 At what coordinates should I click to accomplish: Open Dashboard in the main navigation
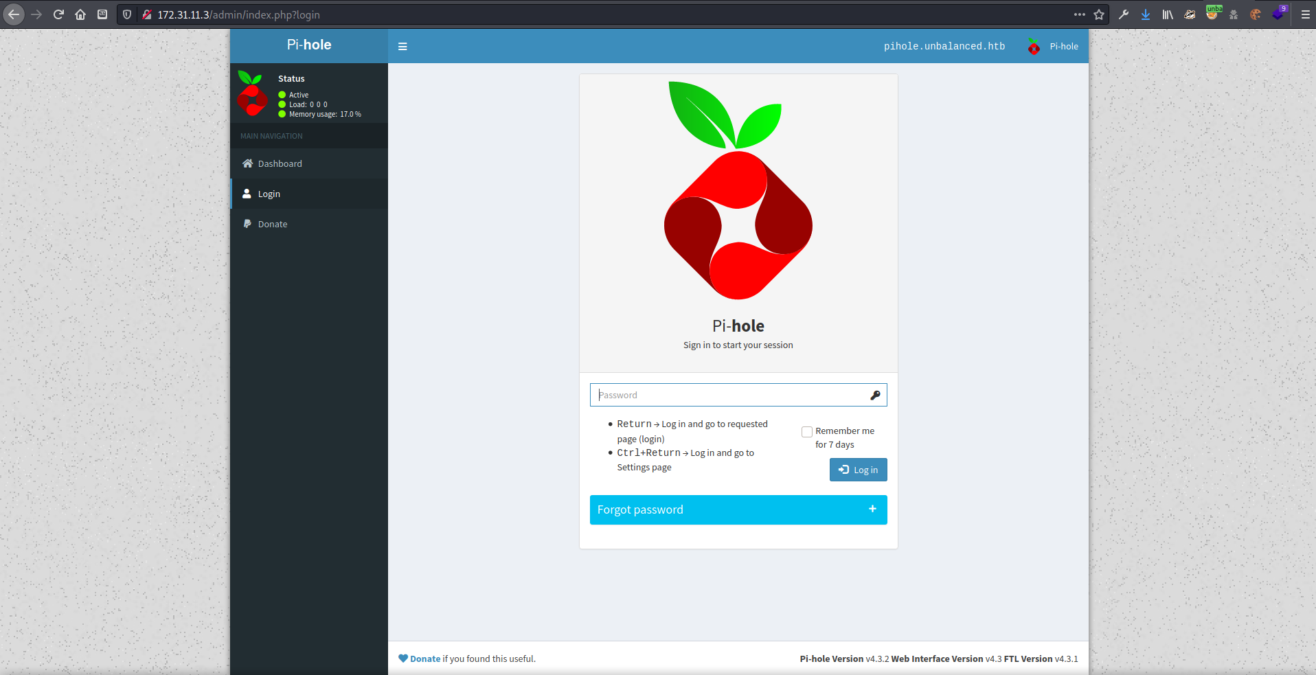point(309,163)
